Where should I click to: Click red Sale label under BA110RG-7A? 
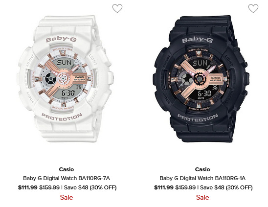click(x=67, y=197)
